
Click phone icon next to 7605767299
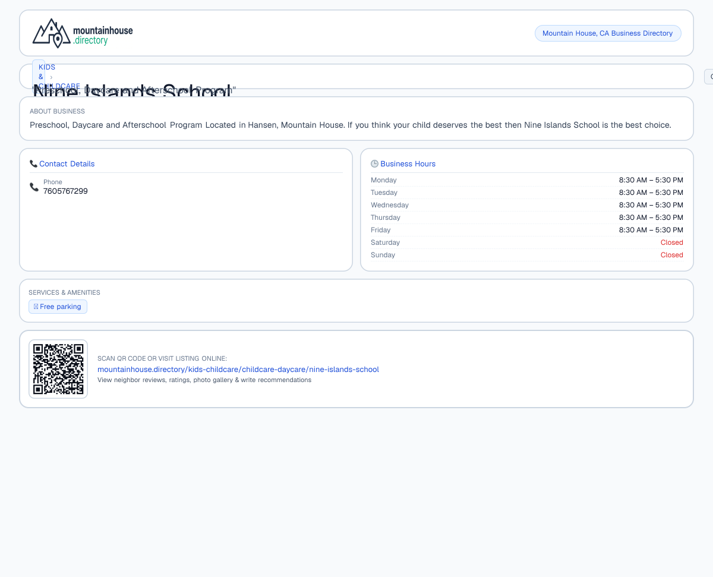pyautogui.click(x=34, y=187)
